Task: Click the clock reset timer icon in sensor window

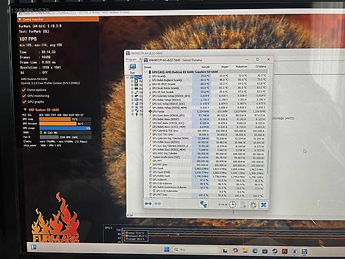Action: (232, 205)
